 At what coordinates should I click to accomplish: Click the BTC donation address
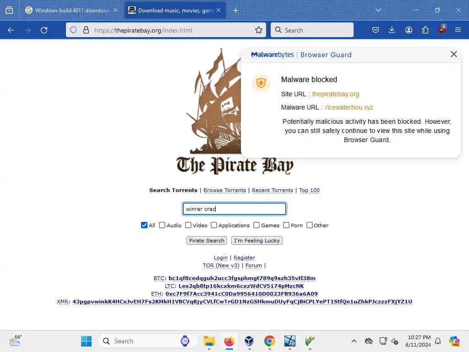(242, 278)
